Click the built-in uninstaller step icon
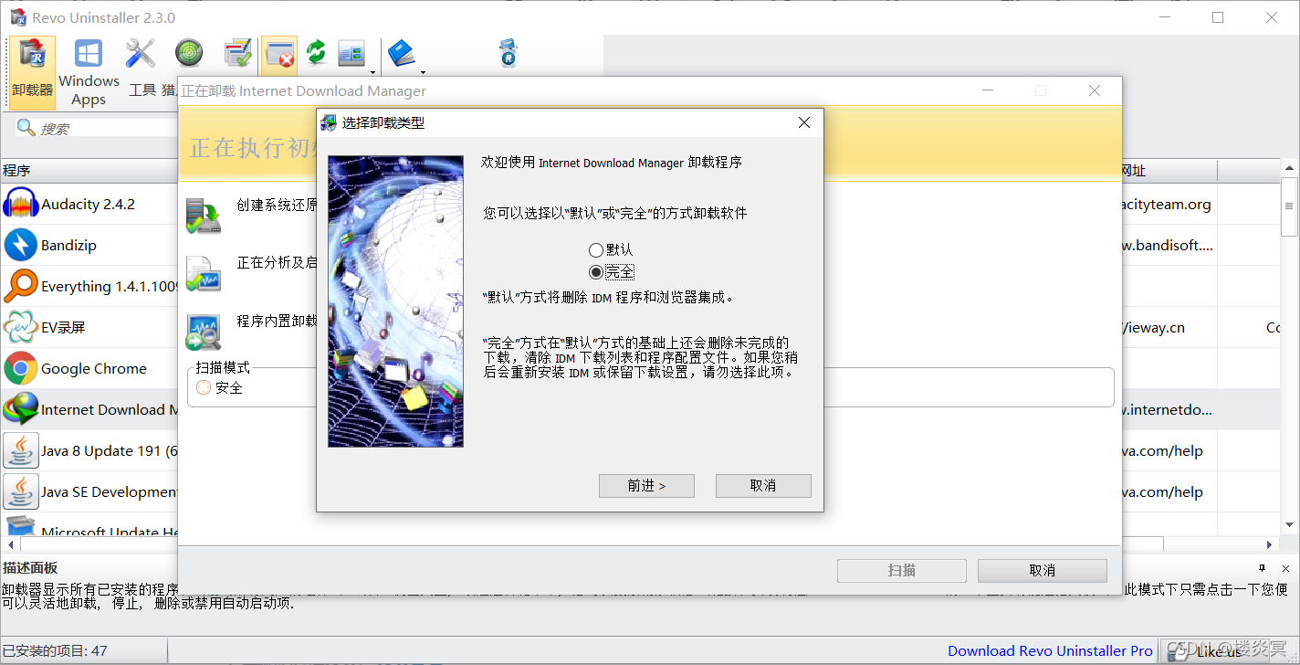The width and height of the screenshot is (1300, 665). (x=203, y=332)
